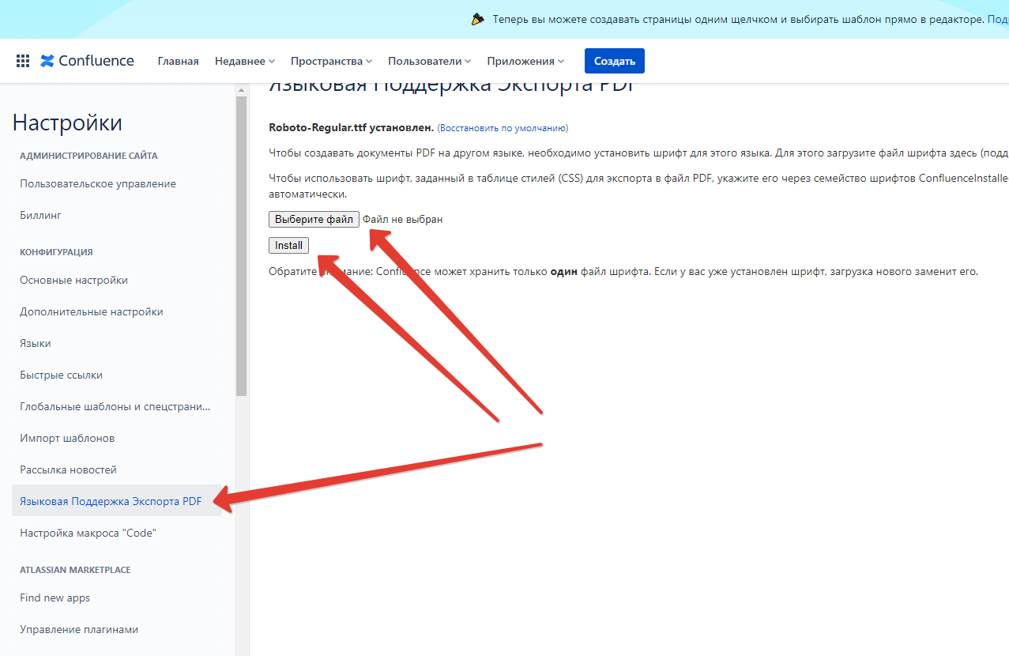
Task: Open Импорт шаблонов in sidebar
Action: click(67, 438)
